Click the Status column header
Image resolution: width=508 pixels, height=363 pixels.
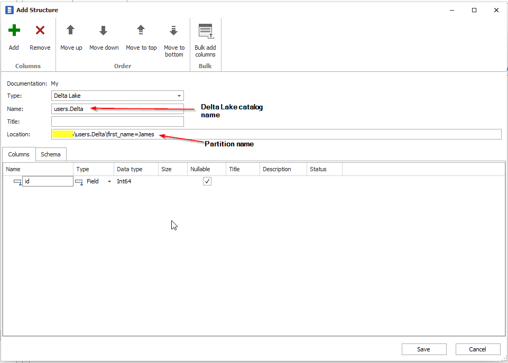324,169
